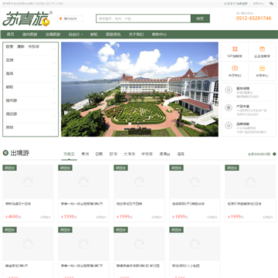
Task: Expand the 周边游 sidebar row arrow
Action: tap(54, 116)
